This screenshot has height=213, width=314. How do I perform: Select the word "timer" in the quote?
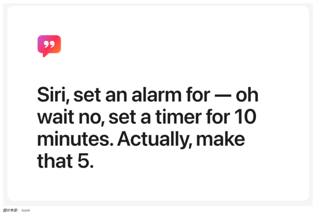tap(179, 117)
